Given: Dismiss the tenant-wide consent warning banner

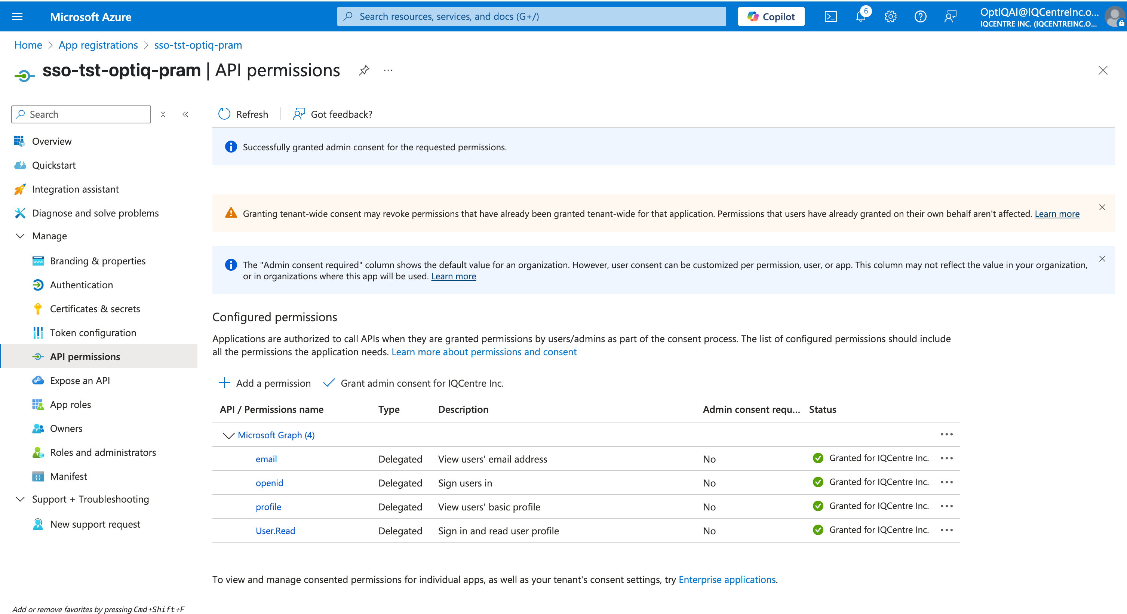Looking at the screenshot, I should pyautogui.click(x=1102, y=207).
